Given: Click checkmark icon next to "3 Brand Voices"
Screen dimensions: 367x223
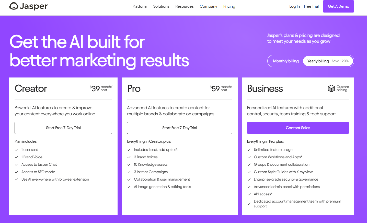Looking at the screenshot, I should 129,157.
